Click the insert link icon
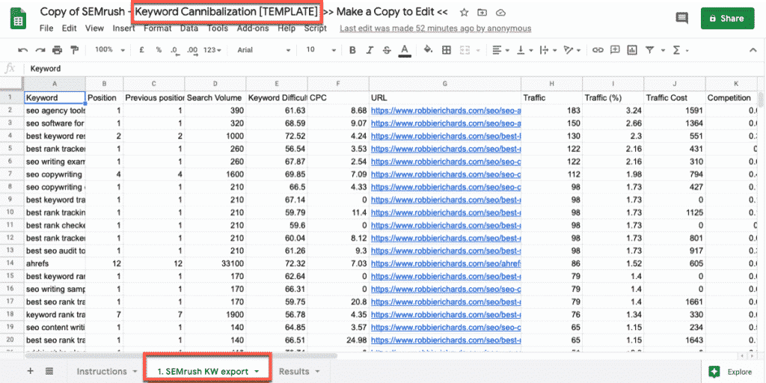This screenshot has width=766, height=383. [597, 50]
